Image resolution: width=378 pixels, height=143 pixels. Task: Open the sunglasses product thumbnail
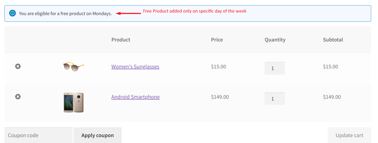pyautogui.click(x=73, y=66)
